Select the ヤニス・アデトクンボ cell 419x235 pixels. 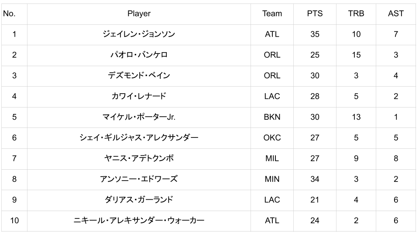[x=139, y=158]
